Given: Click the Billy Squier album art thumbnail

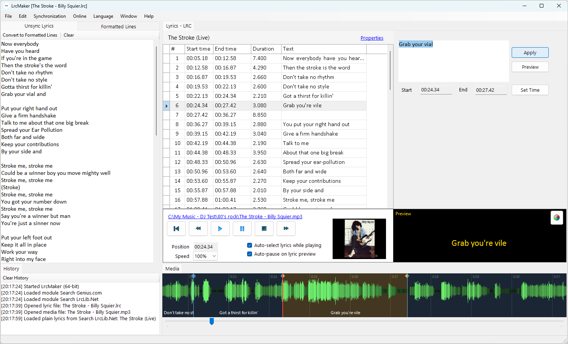Looking at the screenshot, I should pyautogui.click(x=359, y=239).
